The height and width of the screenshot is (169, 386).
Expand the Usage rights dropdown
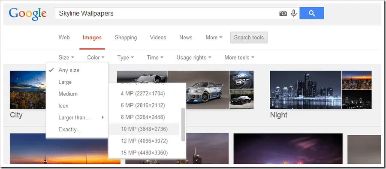point(194,57)
